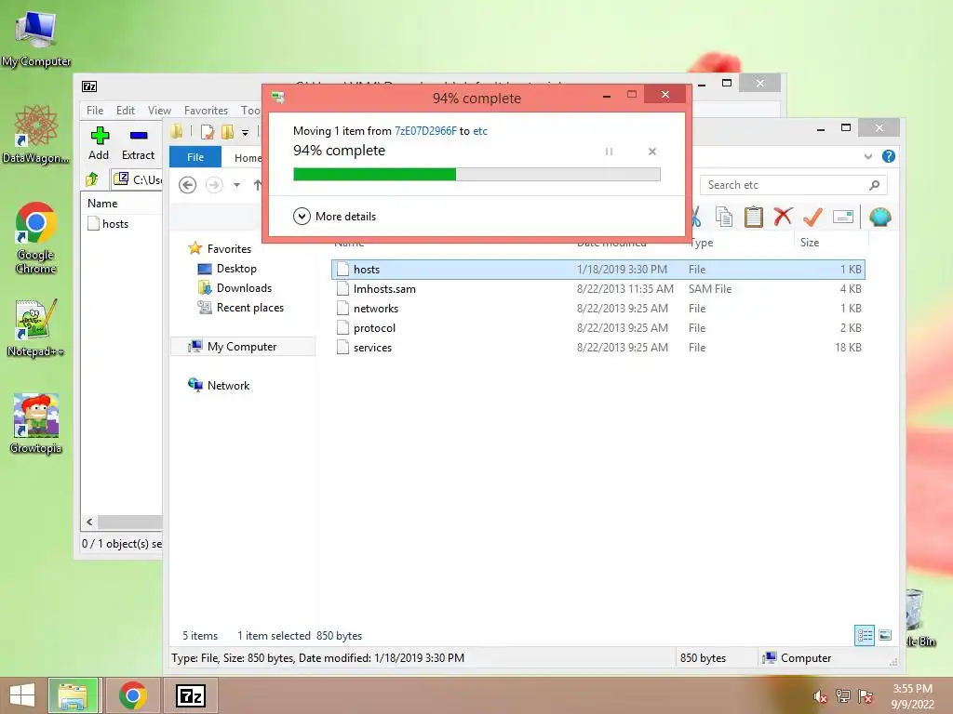This screenshot has height=714, width=953.
Task: Click the search magnifier in Search etc
Action: pos(874,185)
